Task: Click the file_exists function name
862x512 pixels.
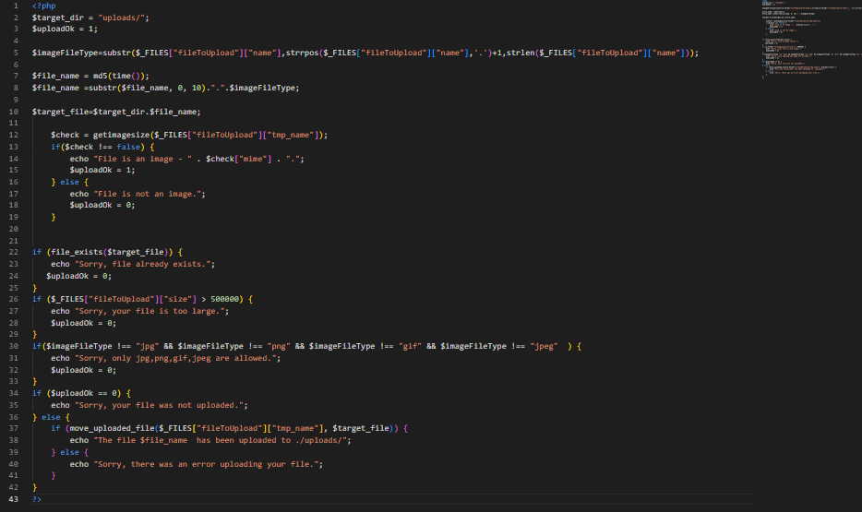Action: point(72,252)
